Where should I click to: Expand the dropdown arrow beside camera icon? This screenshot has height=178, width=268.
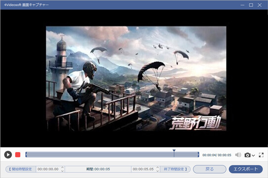tap(253, 155)
